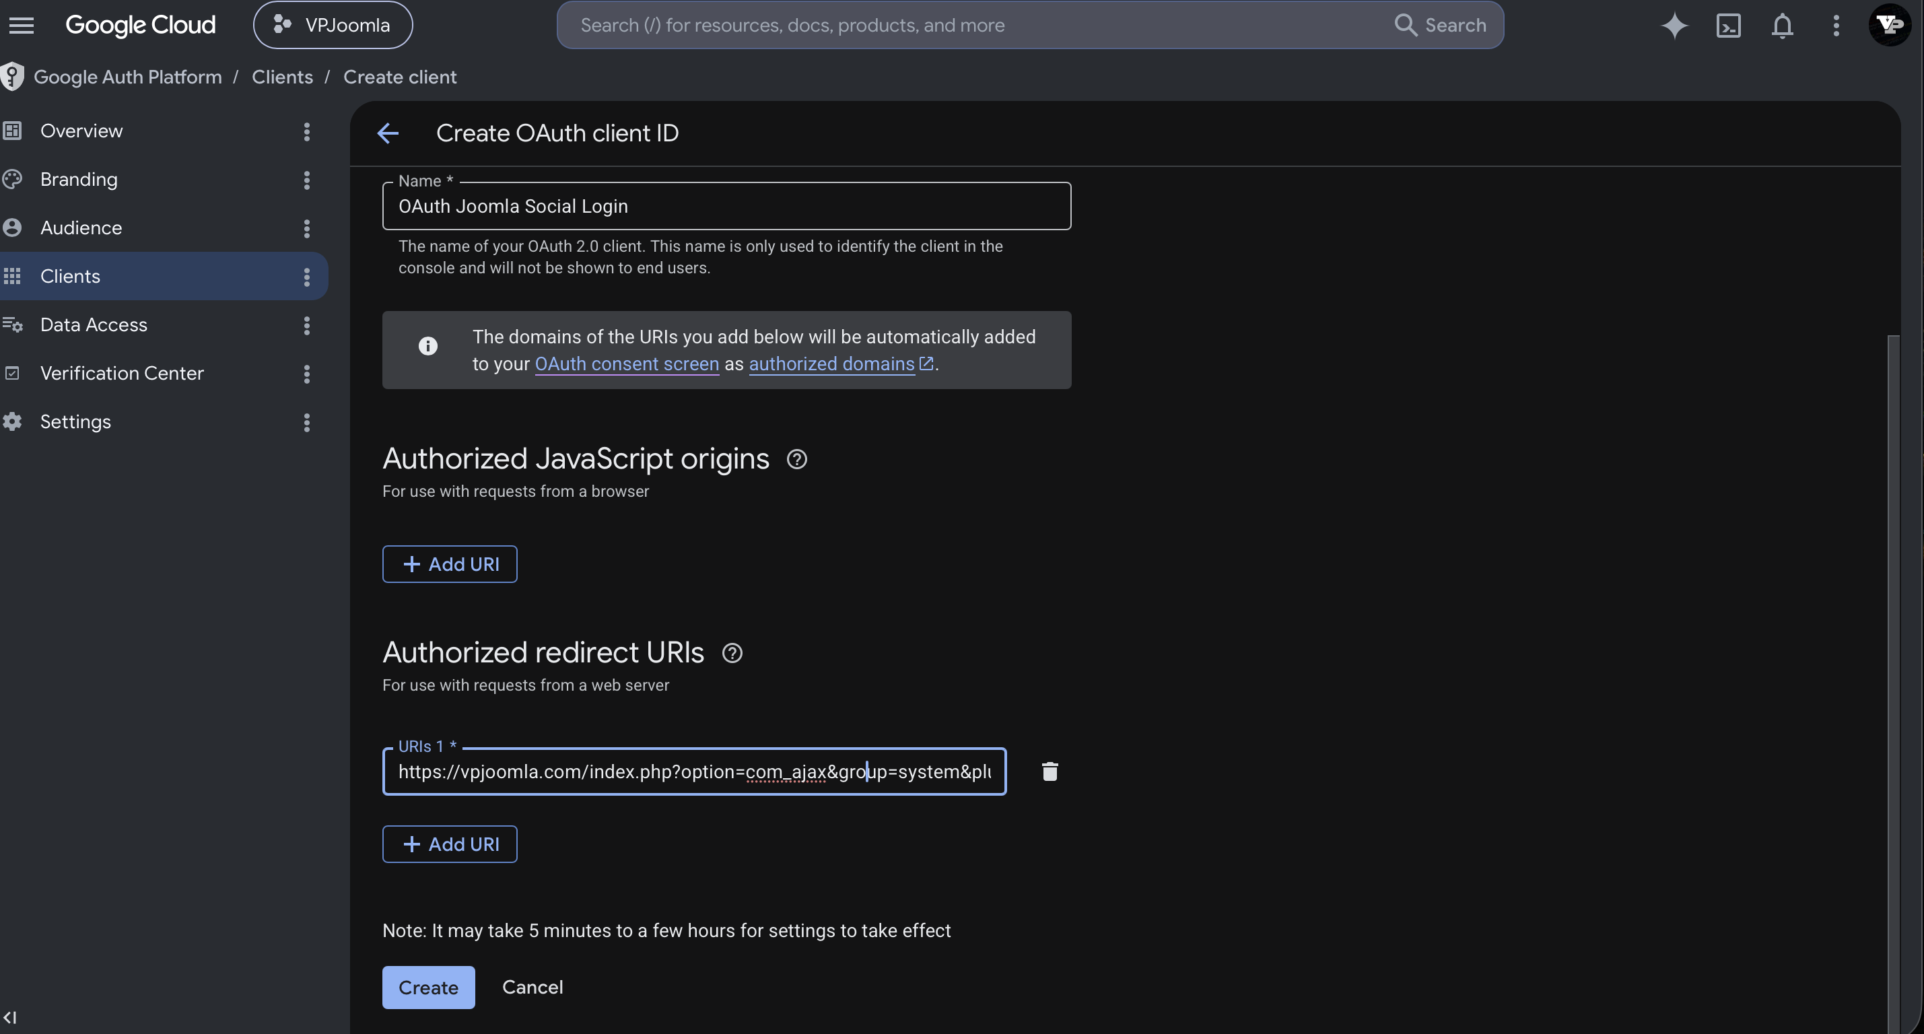The width and height of the screenshot is (1924, 1034).
Task: Click the Search button in top bar
Action: (x=1440, y=26)
